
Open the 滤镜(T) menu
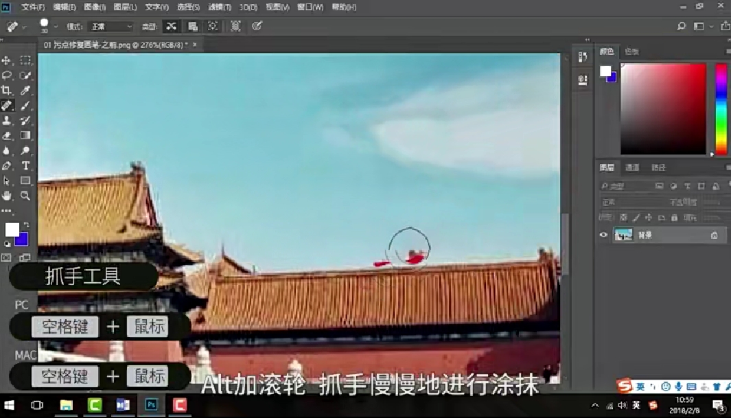pos(220,7)
